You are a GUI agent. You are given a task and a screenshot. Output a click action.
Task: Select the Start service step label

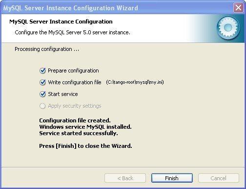point(63,94)
